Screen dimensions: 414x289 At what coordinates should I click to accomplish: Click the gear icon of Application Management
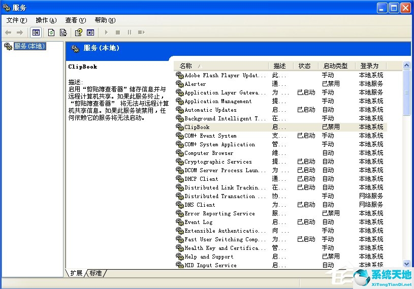179,101
